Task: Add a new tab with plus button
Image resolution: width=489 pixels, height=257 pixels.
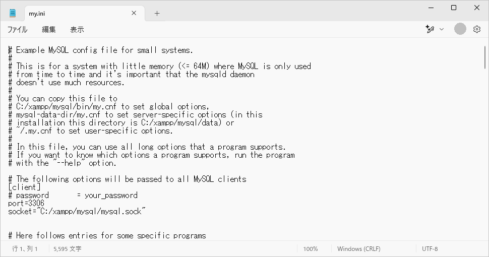Action: pos(157,14)
